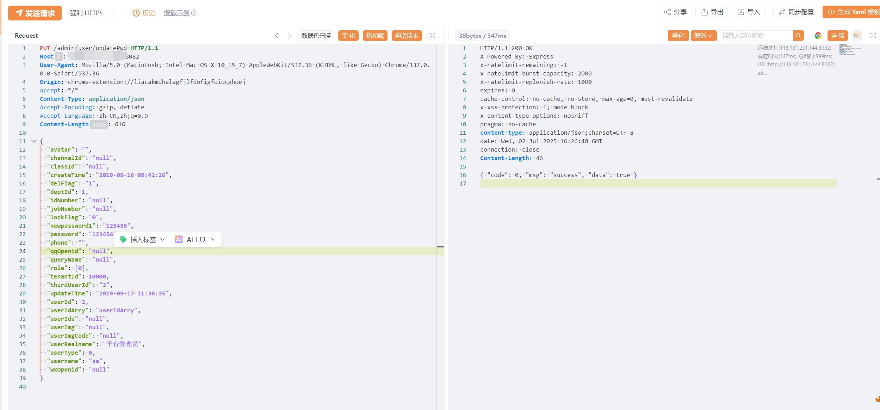Screen dimensions: 880x410
Task: Click the AI icon in popup
Action: click(x=179, y=240)
